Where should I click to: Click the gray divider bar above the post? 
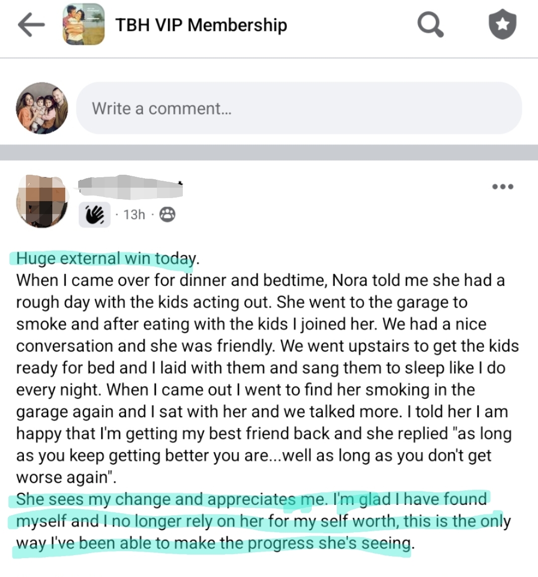point(269,152)
